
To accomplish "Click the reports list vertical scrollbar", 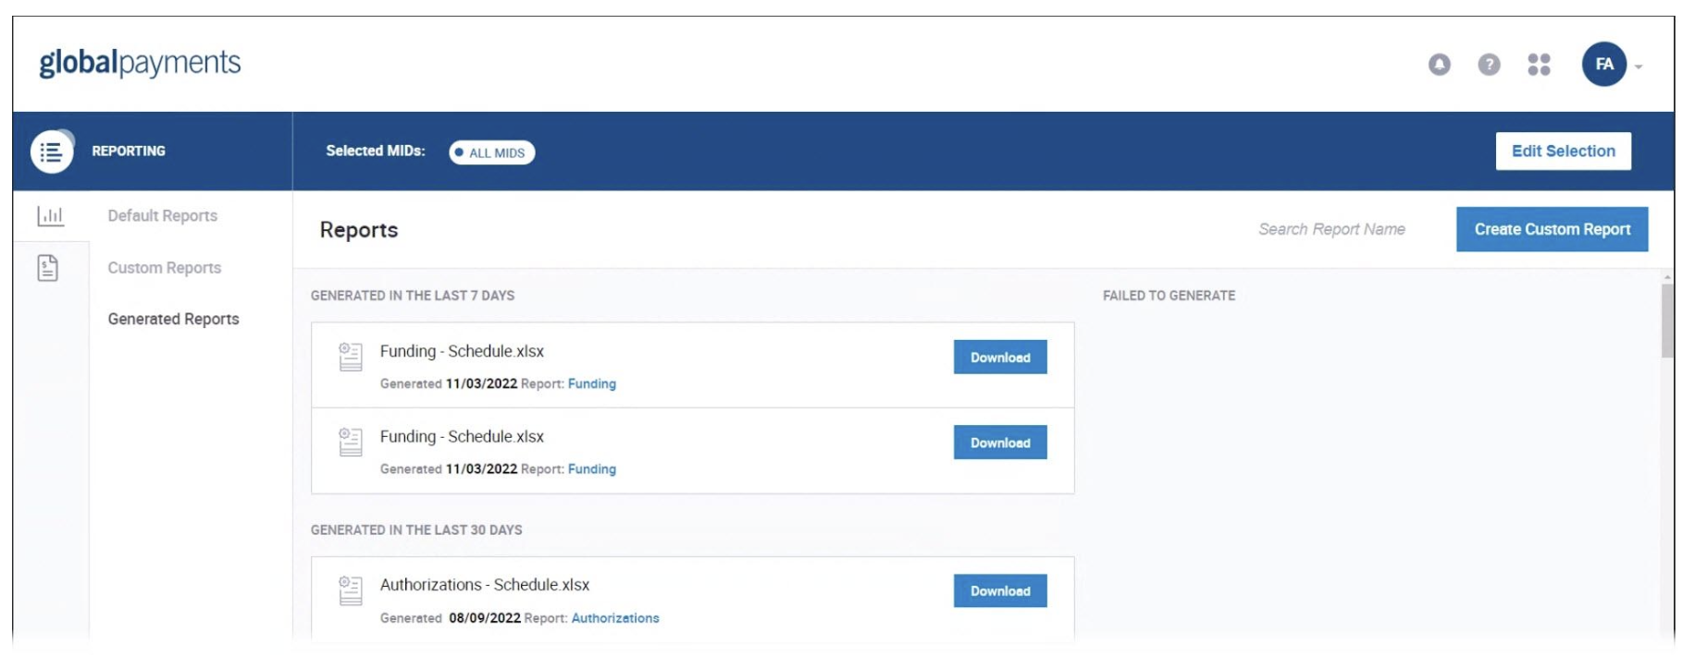I will [x=1667, y=320].
